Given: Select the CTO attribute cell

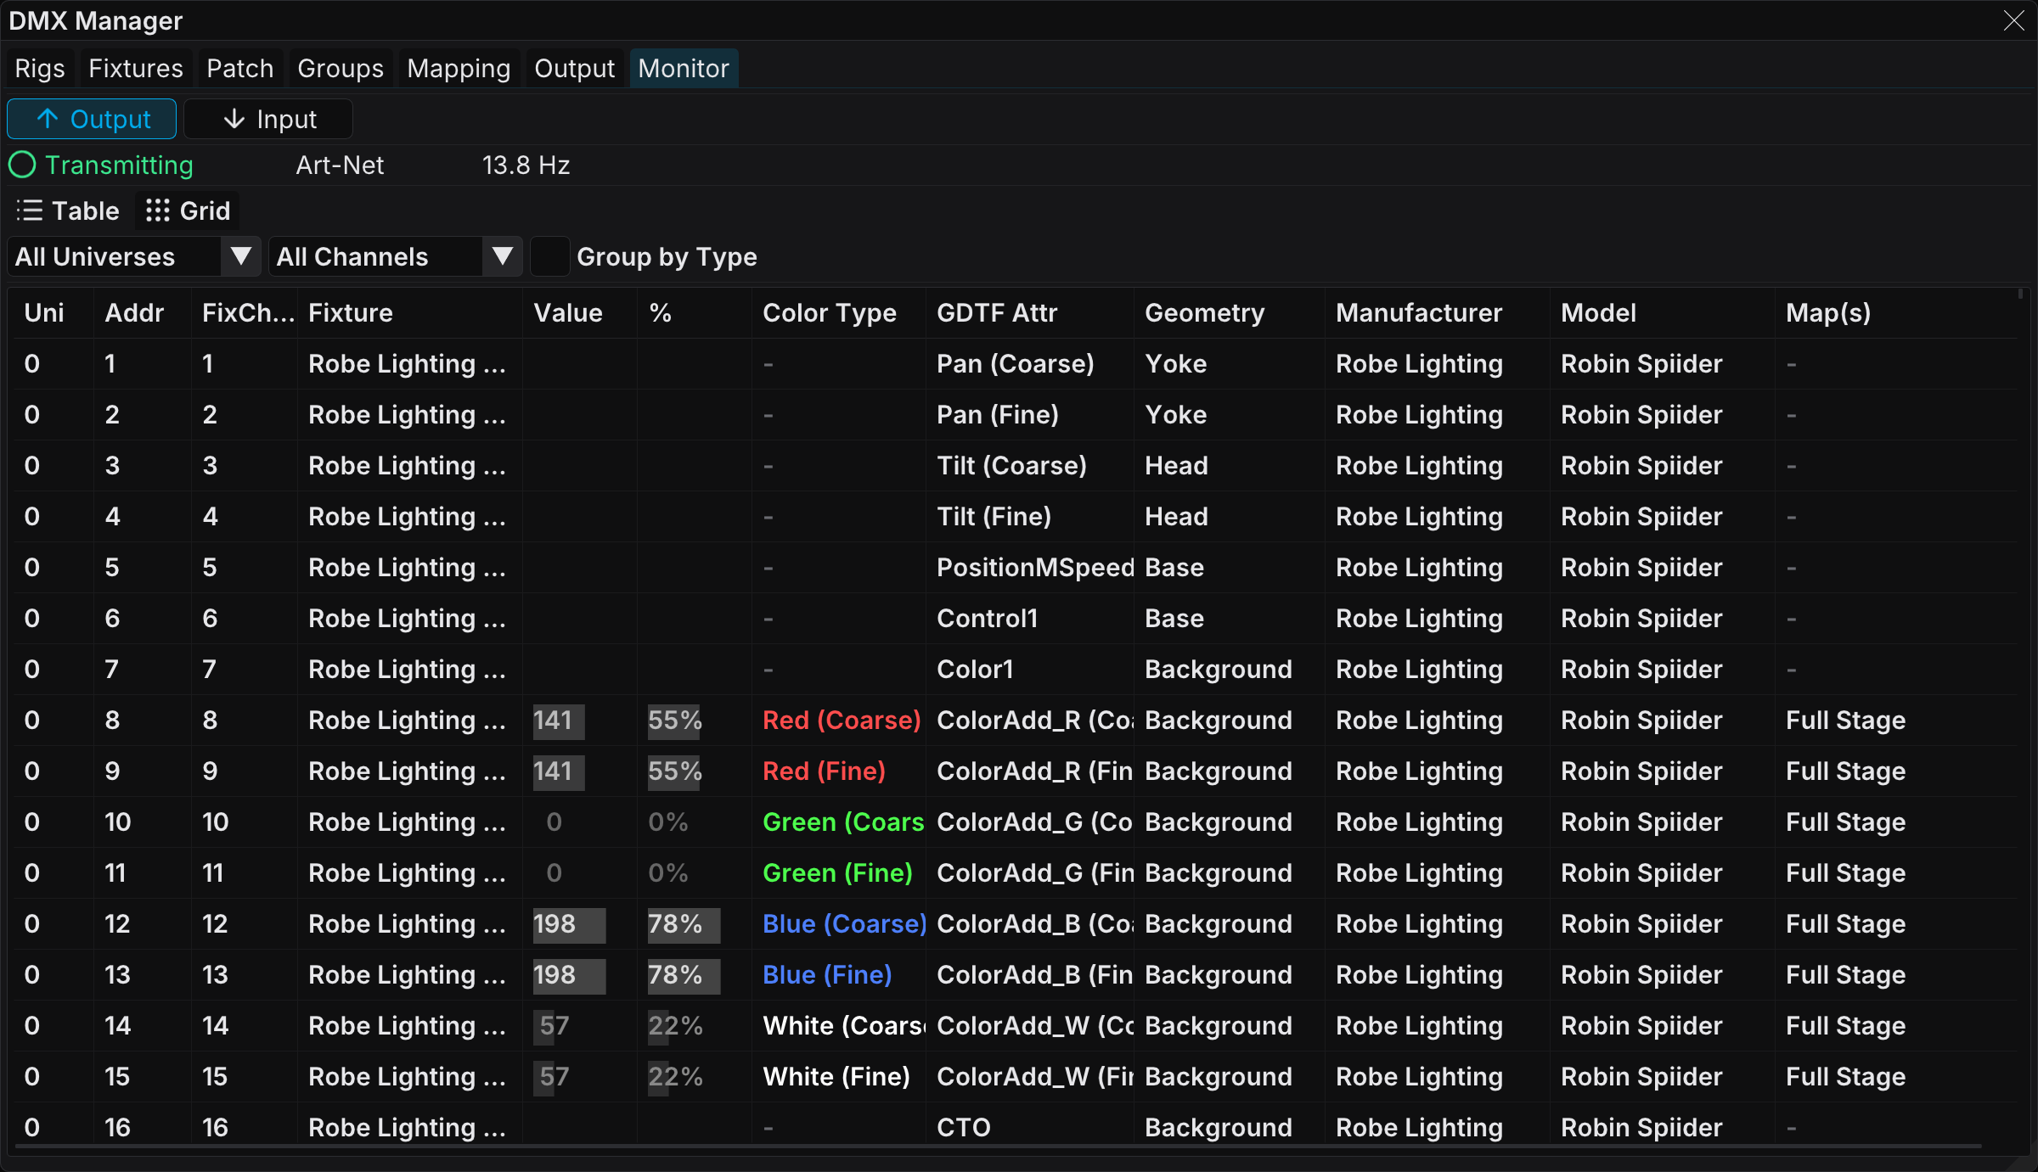Looking at the screenshot, I should click(964, 1127).
